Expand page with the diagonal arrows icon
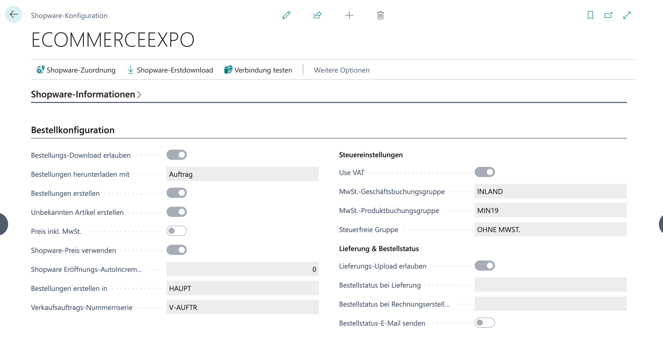This screenshot has width=663, height=349. pos(627,15)
